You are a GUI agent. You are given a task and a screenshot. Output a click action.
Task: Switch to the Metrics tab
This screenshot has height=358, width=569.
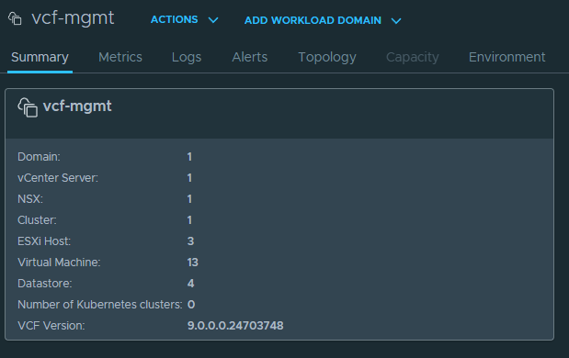click(x=120, y=57)
